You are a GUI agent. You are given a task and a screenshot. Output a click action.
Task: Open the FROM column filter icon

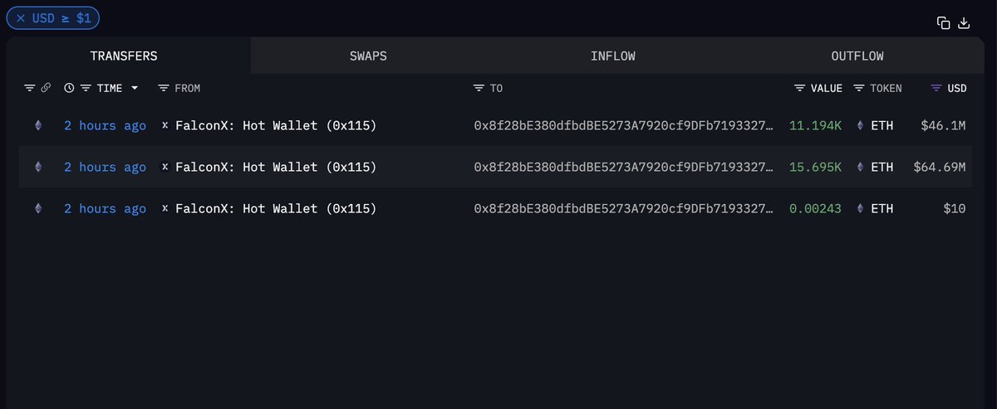point(164,88)
